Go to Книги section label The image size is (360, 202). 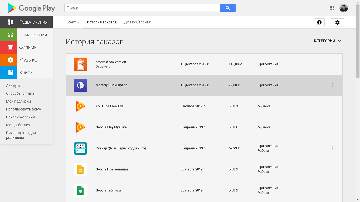point(26,73)
